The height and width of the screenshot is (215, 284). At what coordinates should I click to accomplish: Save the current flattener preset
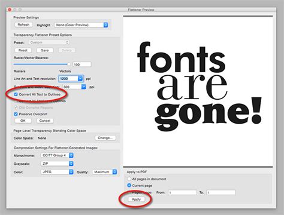click(x=45, y=50)
